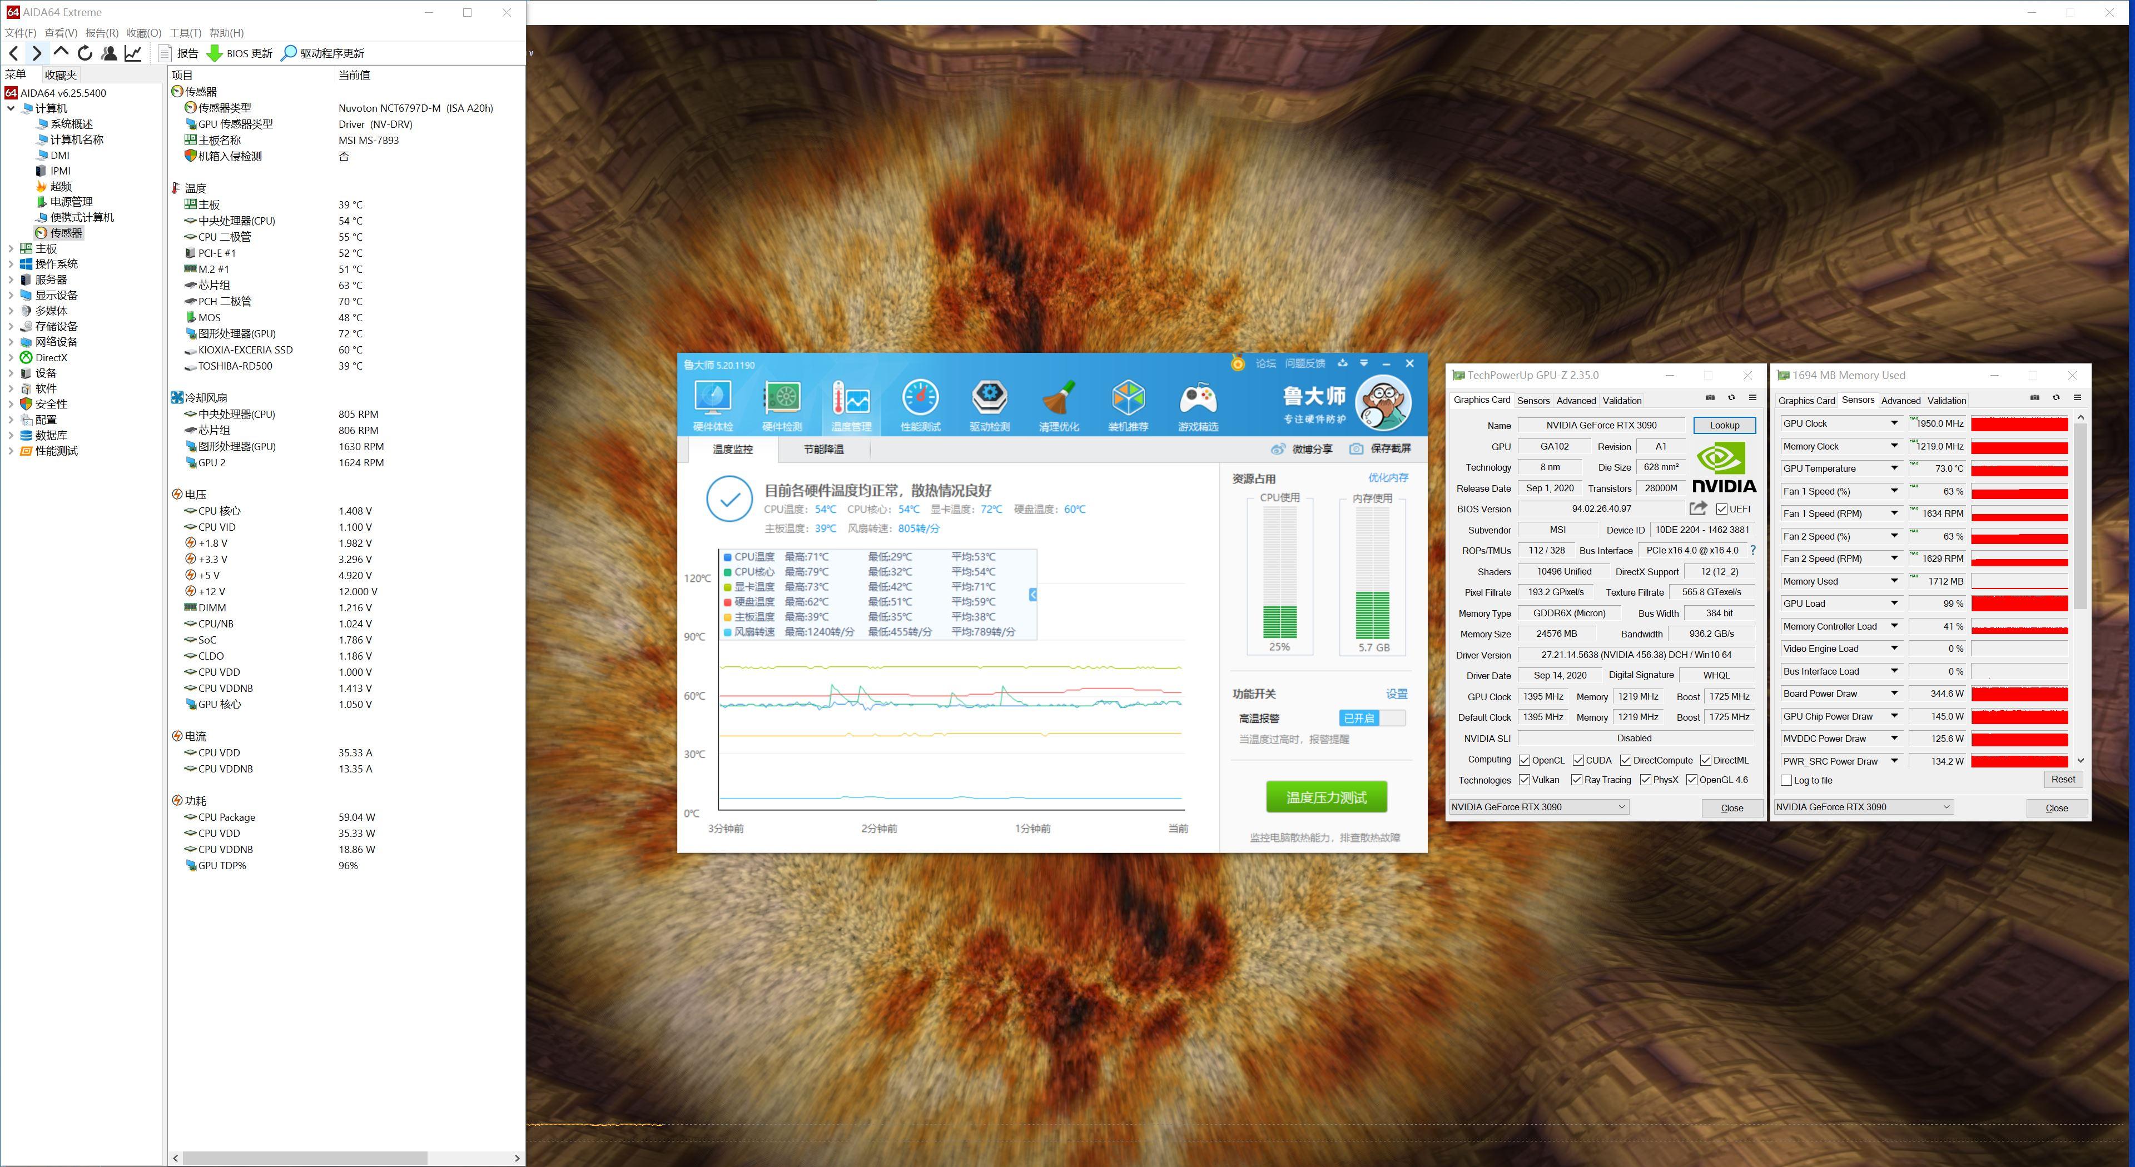
Task: Click the 设置 link beside 功能开关
Action: pyautogui.click(x=1397, y=694)
